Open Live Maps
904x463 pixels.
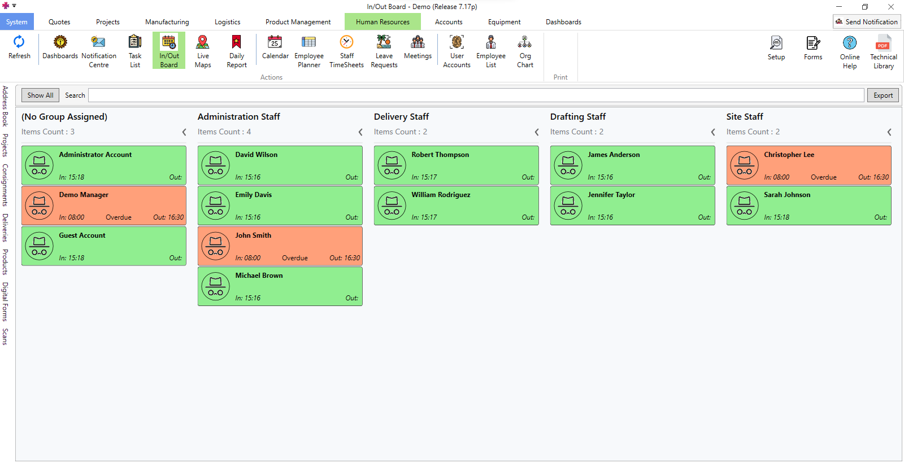203,51
